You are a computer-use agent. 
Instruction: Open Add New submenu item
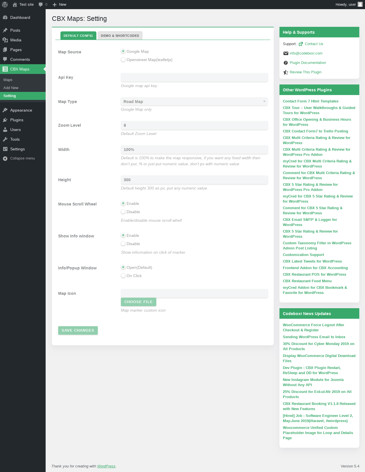point(11,88)
